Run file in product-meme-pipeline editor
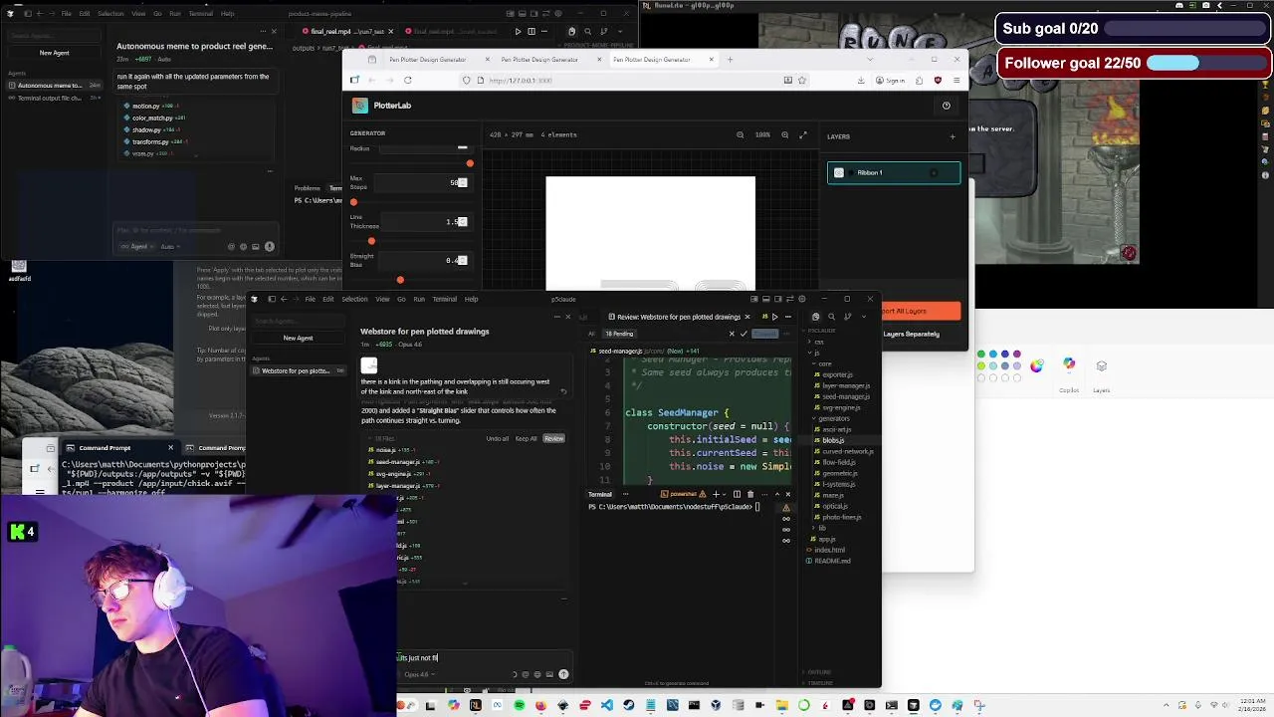Image resolution: width=1274 pixels, height=717 pixels. (x=518, y=31)
